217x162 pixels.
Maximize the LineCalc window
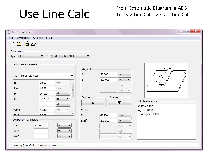[187, 31]
